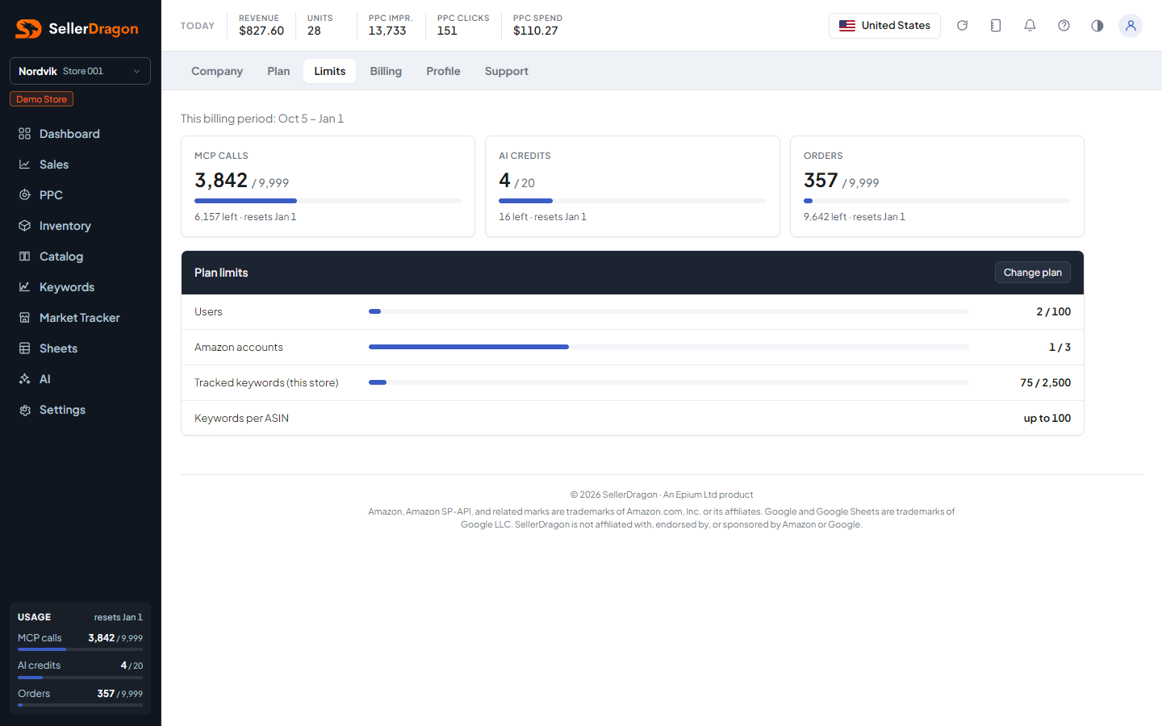Open notifications bell
This screenshot has height=726, width=1162.
point(1030,26)
